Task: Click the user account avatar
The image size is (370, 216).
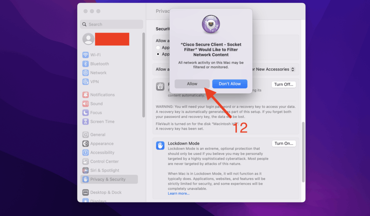Action: [88, 39]
